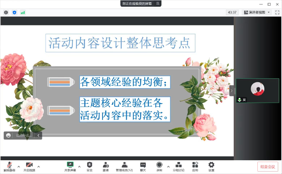Open the 应用 apps icon

click(x=195, y=166)
